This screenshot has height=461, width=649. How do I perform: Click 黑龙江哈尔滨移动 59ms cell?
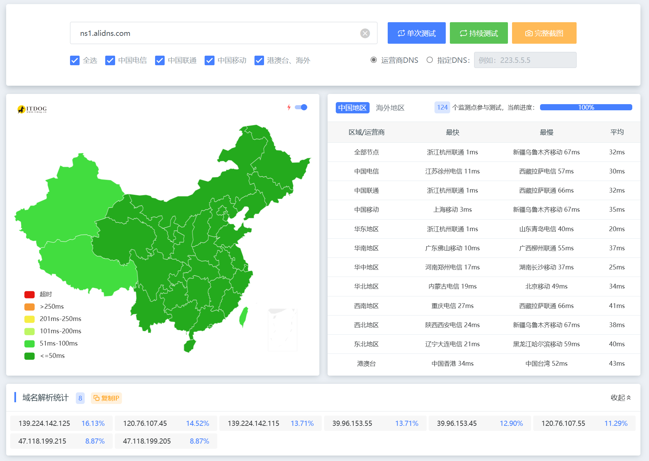tap(546, 344)
